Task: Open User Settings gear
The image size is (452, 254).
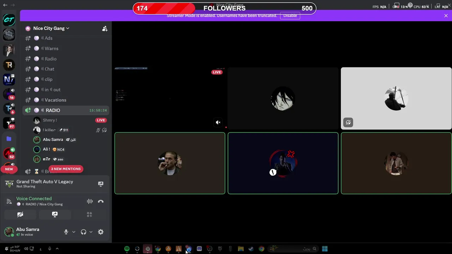Action: click(101, 232)
